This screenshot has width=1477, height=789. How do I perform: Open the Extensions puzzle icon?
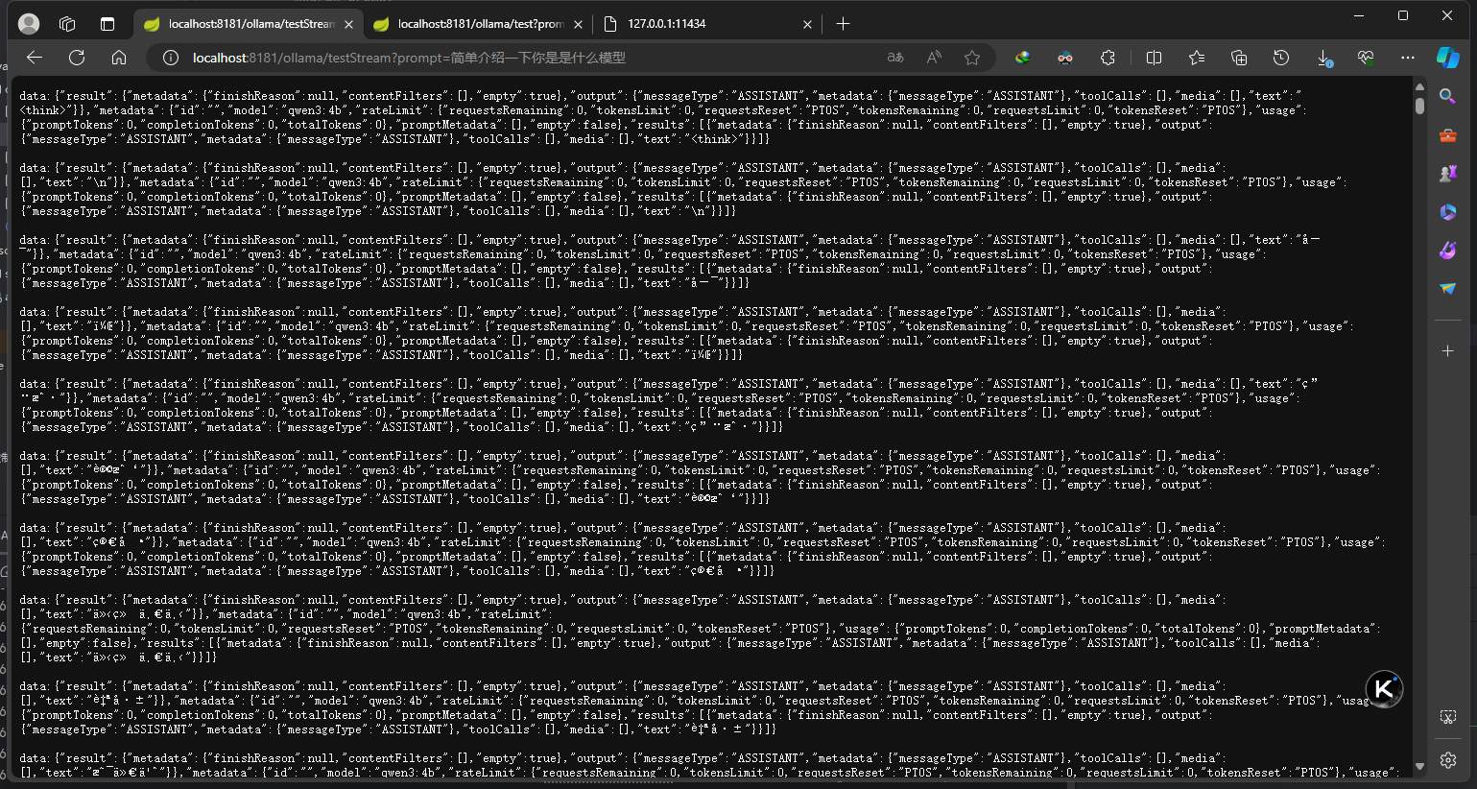(1108, 58)
